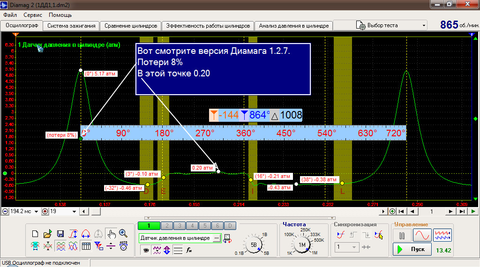The width and height of the screenshot is (480, 267).
Task: Click the sensor calibration rotate icon
Action: (x=227, y=238)
